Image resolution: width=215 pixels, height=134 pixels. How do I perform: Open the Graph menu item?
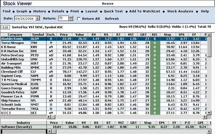[x=22, y=11]
